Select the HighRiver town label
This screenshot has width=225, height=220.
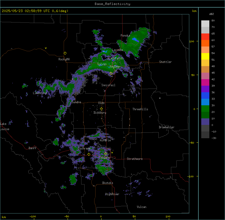(x=112, y=194)
